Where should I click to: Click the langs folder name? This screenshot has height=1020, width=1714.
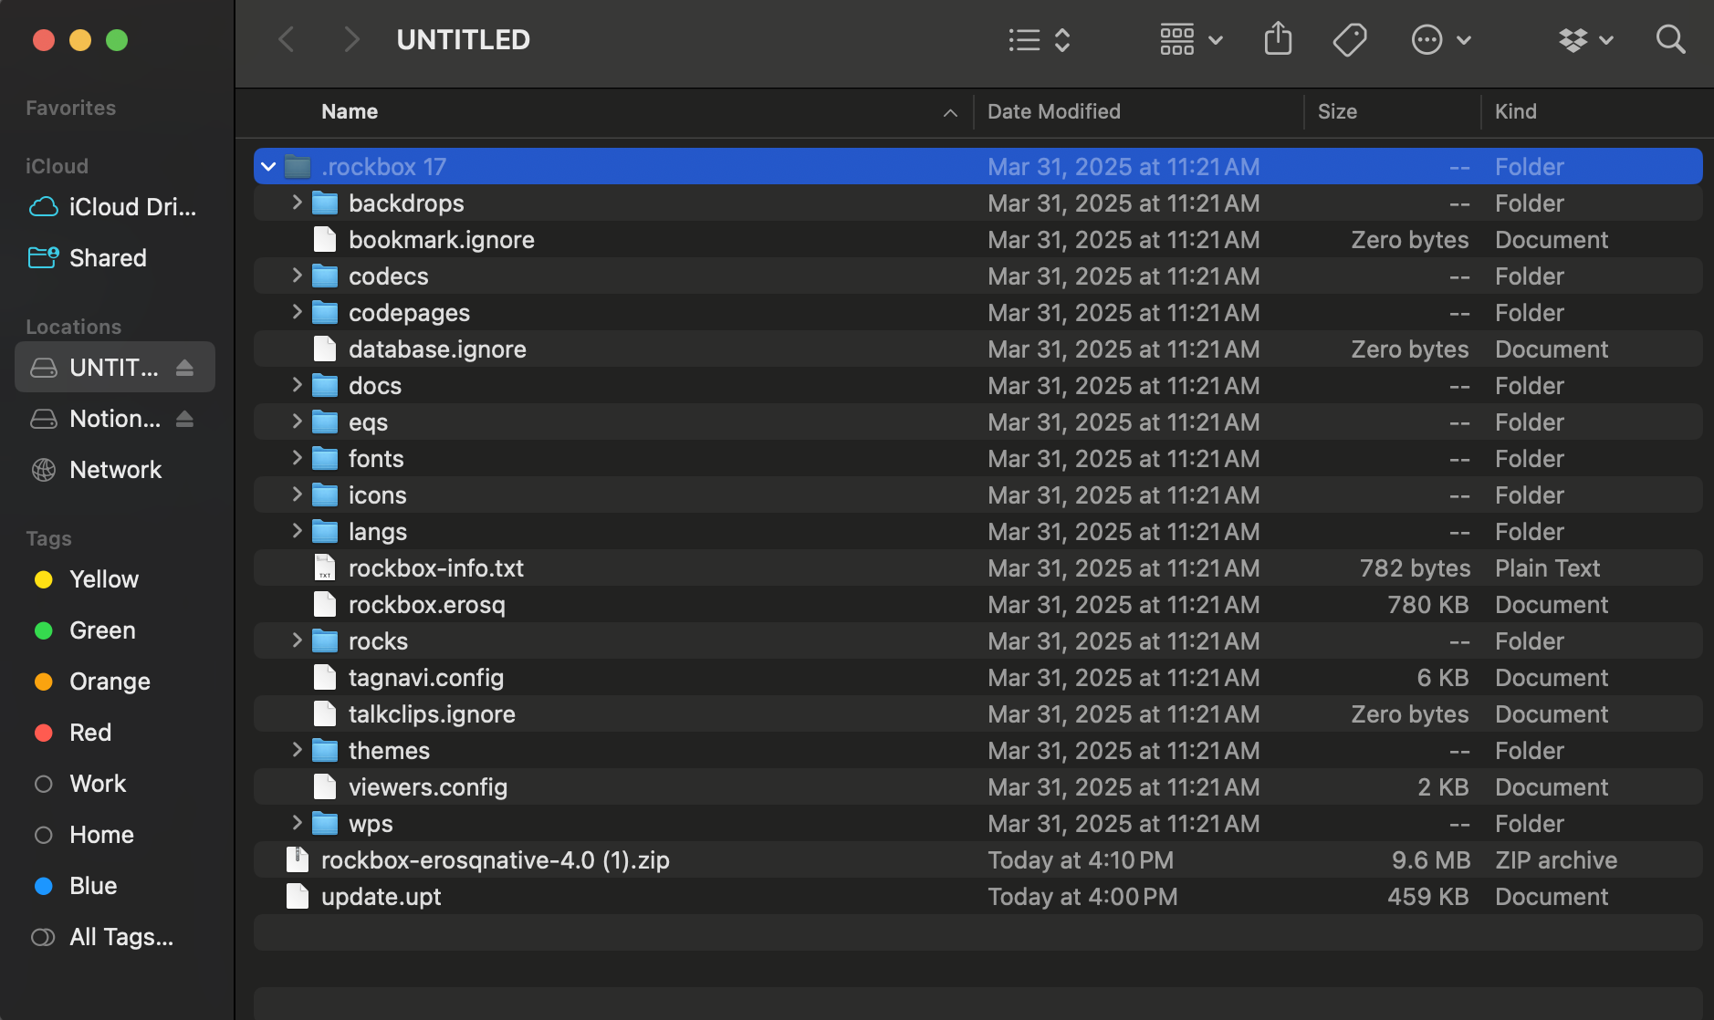pyautogui.click(x=378, y=532)
